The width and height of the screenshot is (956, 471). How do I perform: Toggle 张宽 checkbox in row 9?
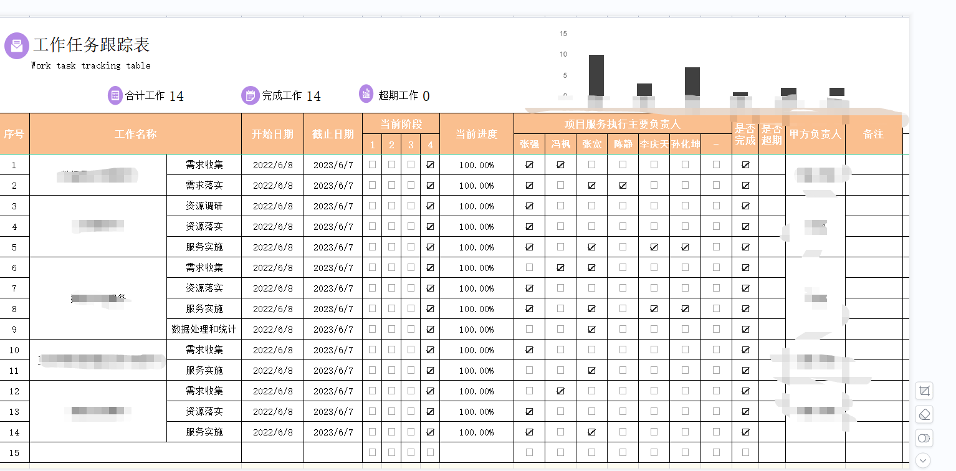point(591,330)
